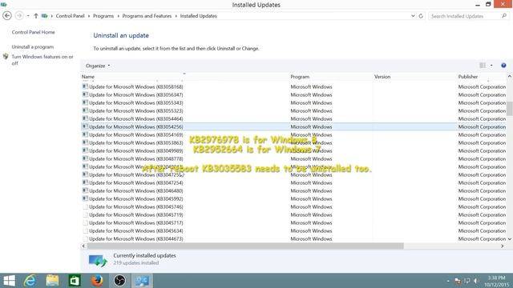Click the horizontal scrollbar thumb

[245, 246]
